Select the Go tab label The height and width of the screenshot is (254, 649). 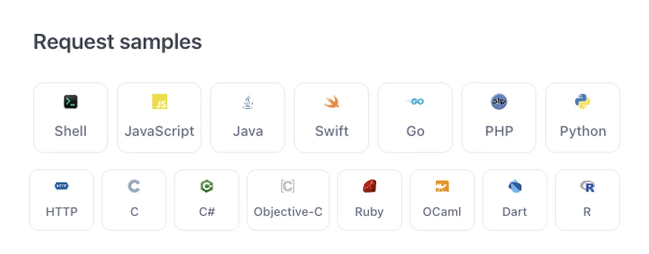coord(415,131)
